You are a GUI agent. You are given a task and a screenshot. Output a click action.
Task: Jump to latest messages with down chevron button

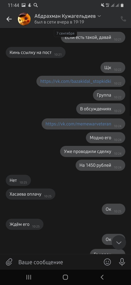click(x=119, y=243)
